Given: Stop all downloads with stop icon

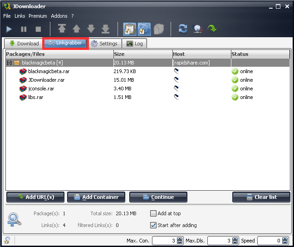Looking at the screenshot, I should (x=38, y=29).
